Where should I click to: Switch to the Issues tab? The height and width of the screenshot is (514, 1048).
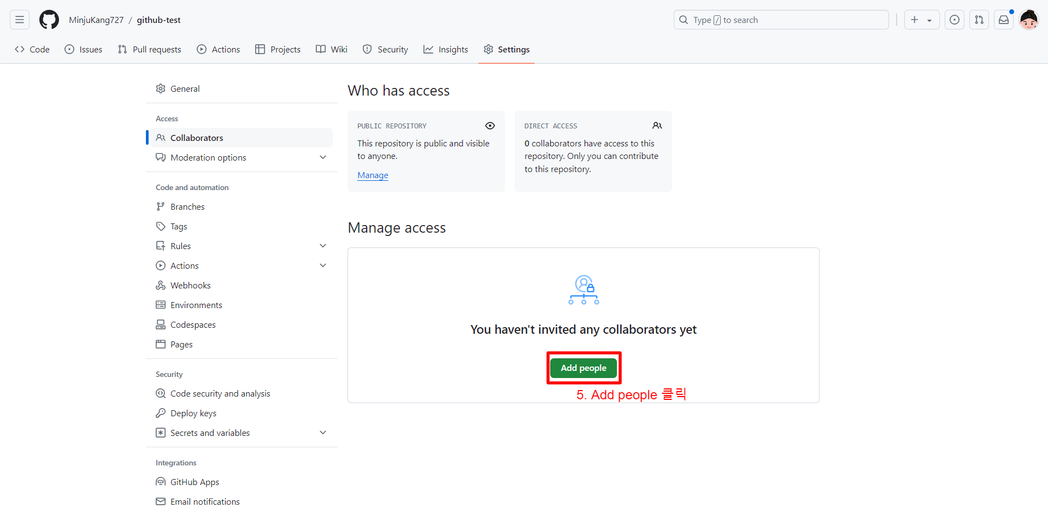(84, 49)
